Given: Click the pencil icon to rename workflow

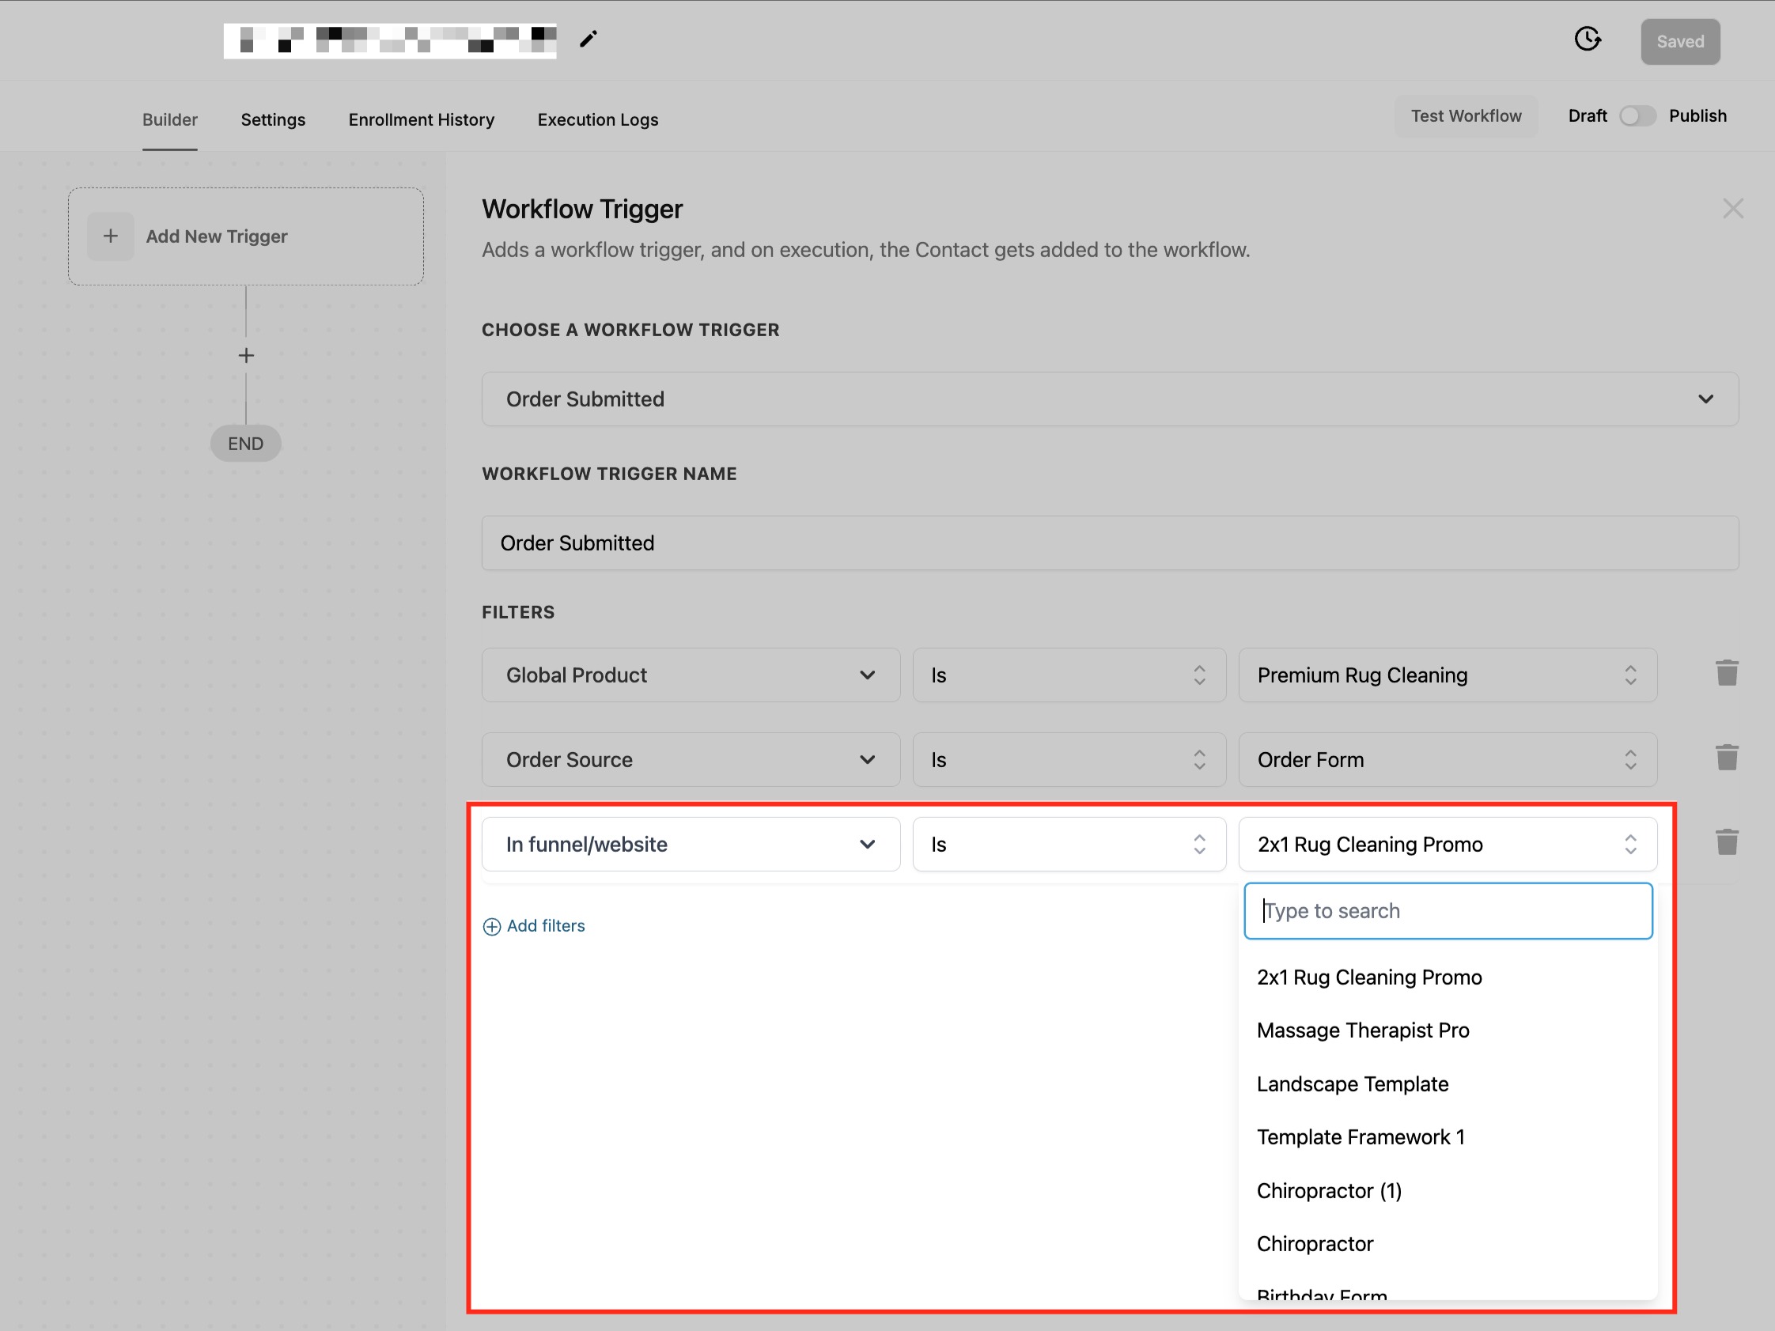Looking at the screenshot, I should point(589,40).
